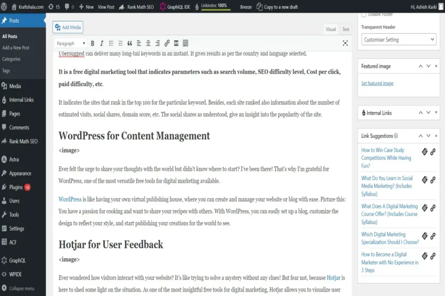
Task: Open Categories submenu item
Action: tap(11, 59)
